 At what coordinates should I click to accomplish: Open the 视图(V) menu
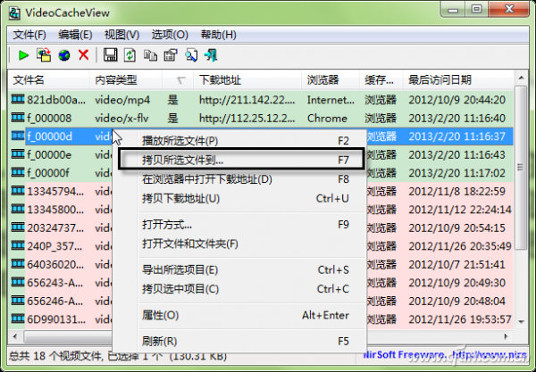(121, 35)
